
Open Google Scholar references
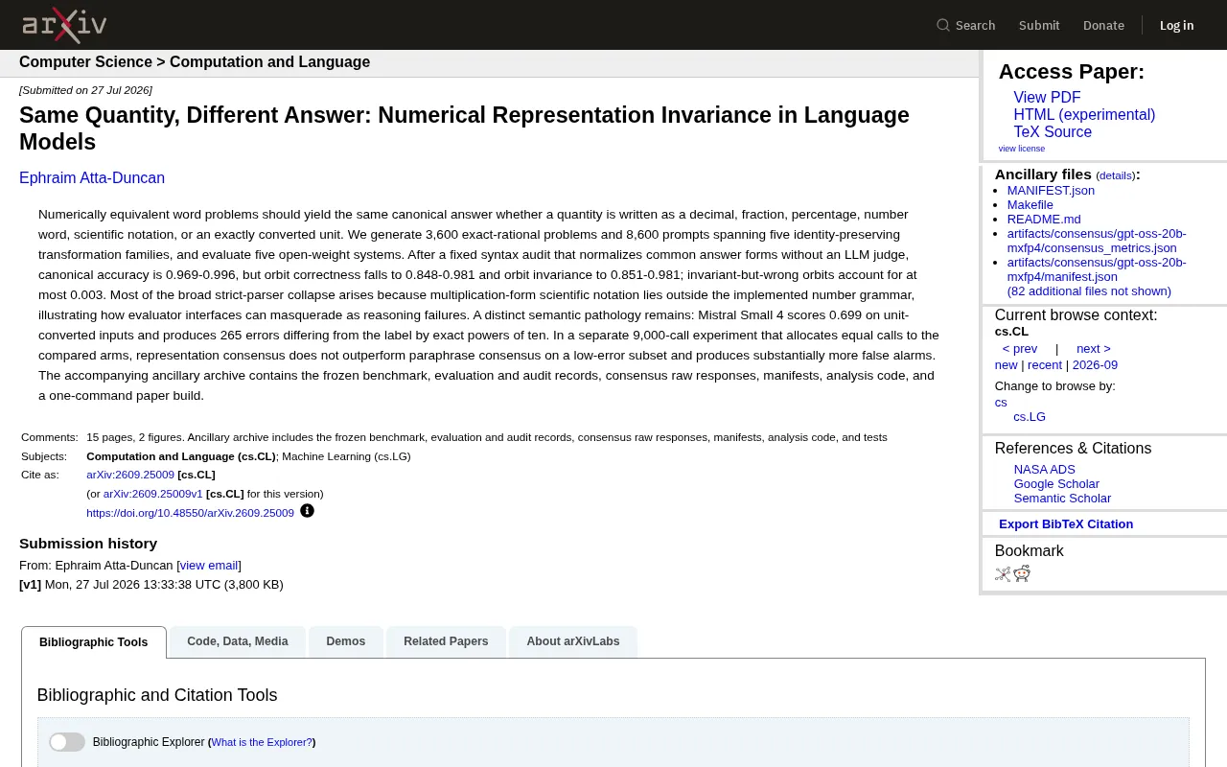click(1056, 484)
